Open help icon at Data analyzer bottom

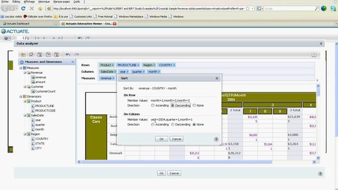(x=321, y=174)
